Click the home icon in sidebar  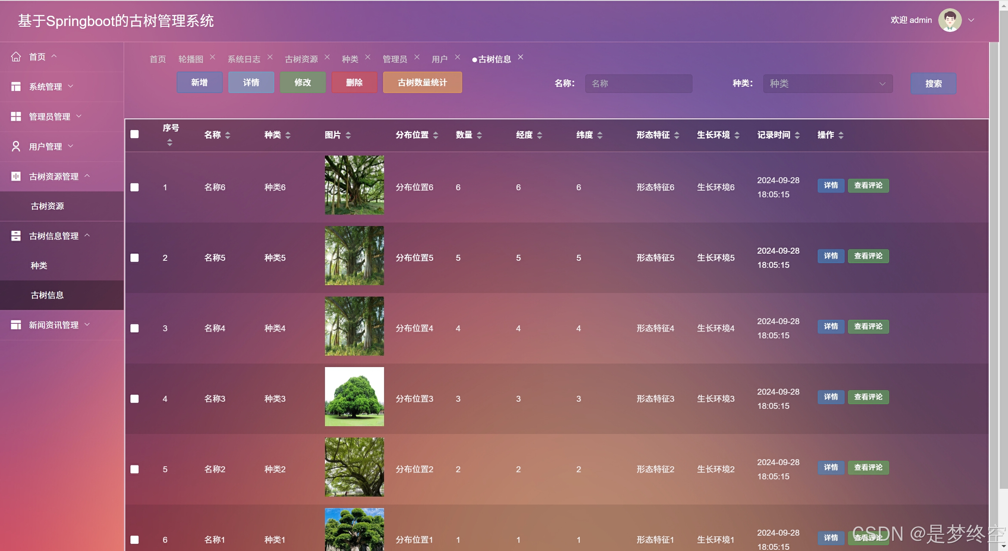point(16,57)
